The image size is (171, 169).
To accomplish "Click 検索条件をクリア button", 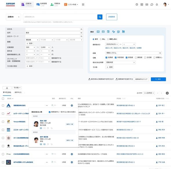I will click(141, 79).
